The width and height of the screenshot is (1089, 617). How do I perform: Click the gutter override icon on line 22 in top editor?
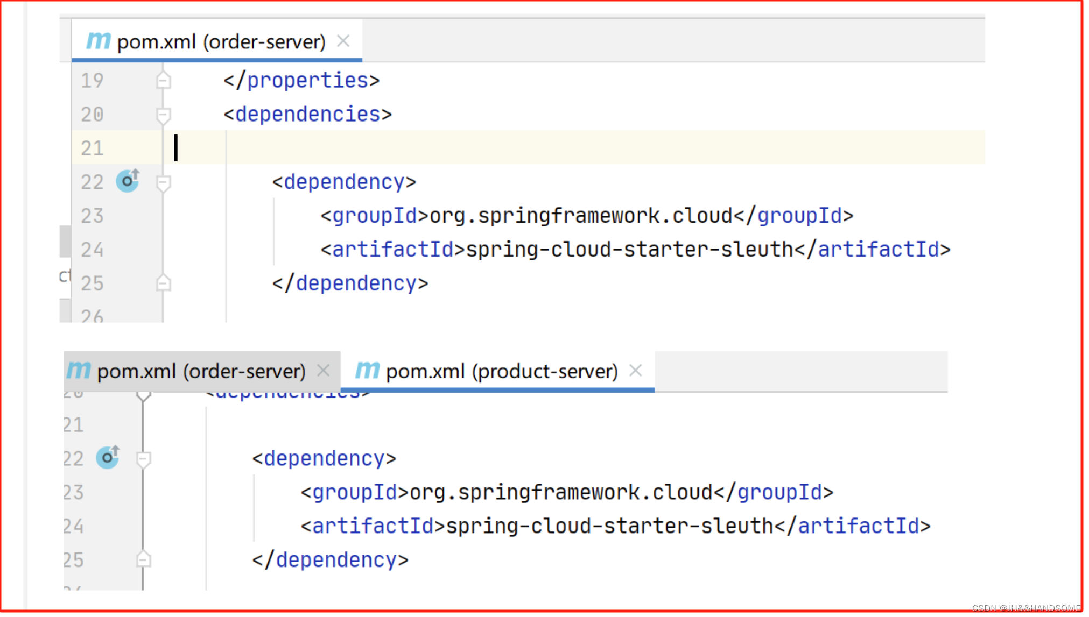(128, 181)
